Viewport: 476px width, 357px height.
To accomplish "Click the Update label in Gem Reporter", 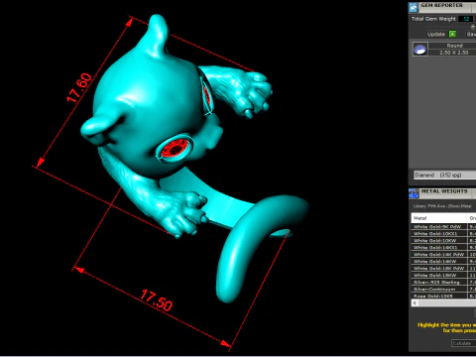I will [x=436, y=34].
